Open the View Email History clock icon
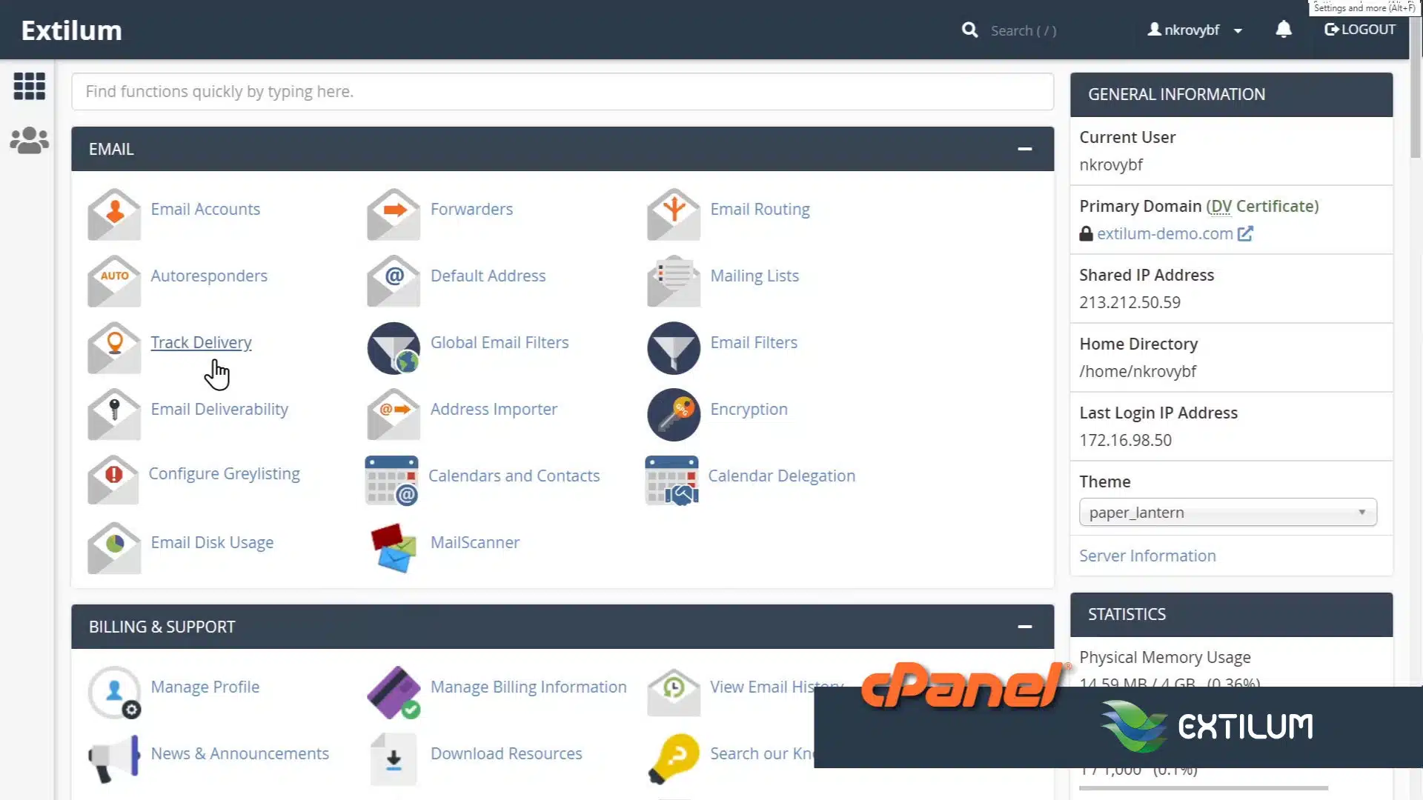 (674, 692)
